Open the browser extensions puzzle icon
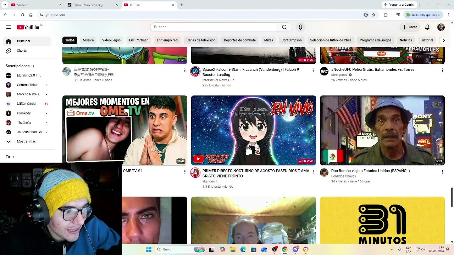Screen dimensions: 454x255 386,15
